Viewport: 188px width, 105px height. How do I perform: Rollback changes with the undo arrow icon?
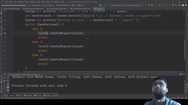click(x=176, y=5)
